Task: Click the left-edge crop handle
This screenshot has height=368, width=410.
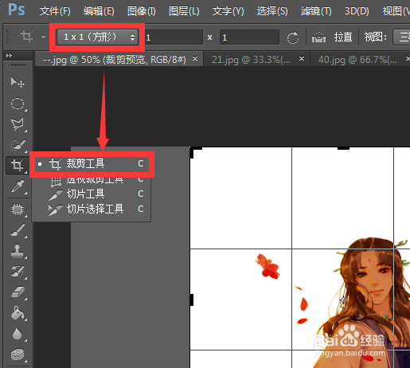Action: pyautogui.click(x=192, y=299)
